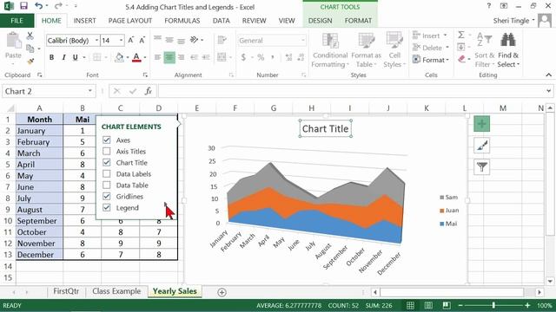Switch to the Class Example sheet tab
The height and width of the screenshot is (312, 556).
(x=116, y=291)
